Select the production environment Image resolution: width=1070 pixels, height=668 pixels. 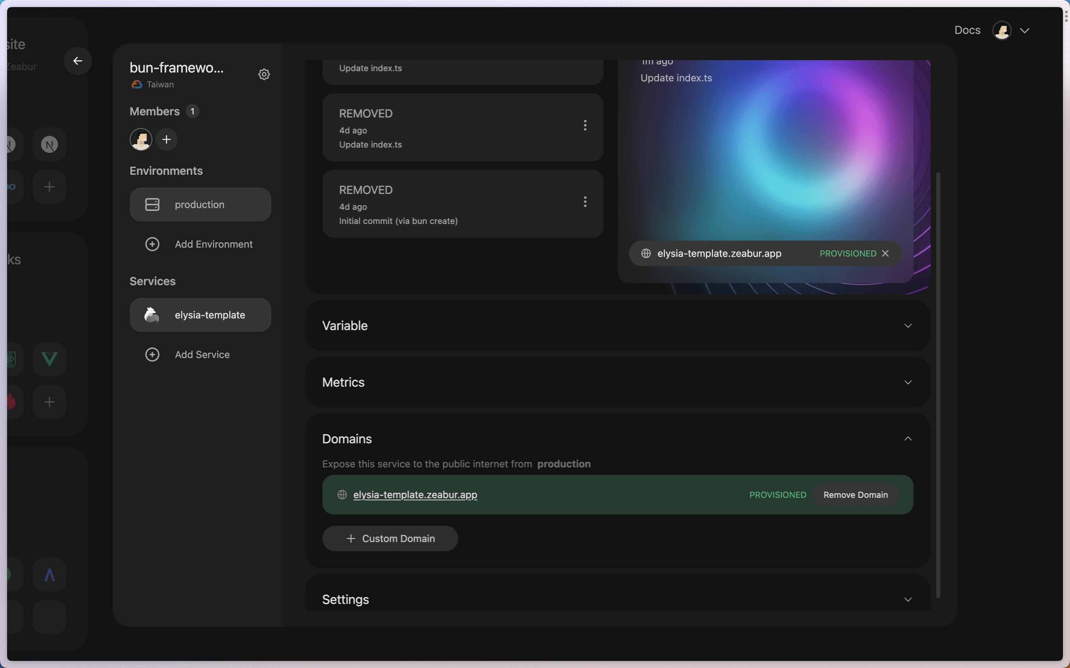[200, 205]
